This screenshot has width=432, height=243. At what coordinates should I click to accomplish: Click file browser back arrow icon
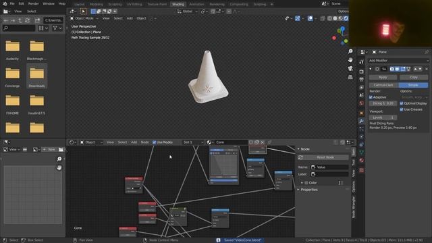6,20
